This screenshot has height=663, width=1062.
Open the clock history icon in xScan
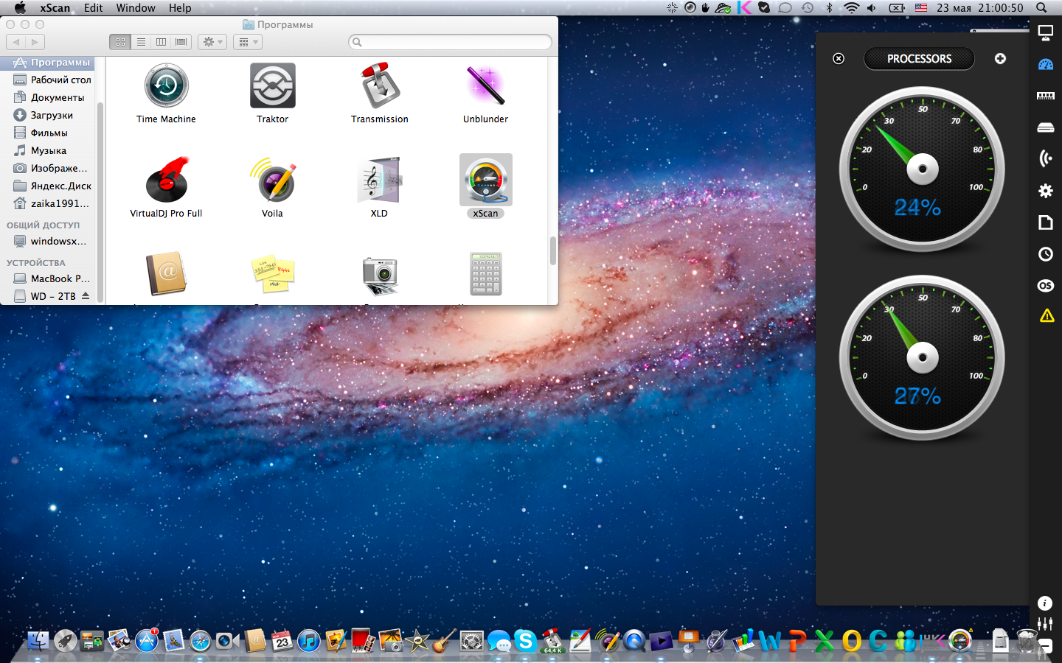[x=1045, y=254]
